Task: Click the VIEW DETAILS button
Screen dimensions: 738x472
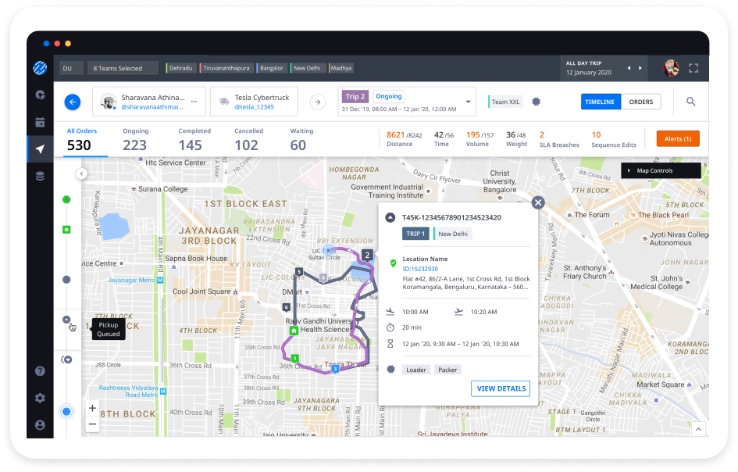Action: [x=500, y=388]
